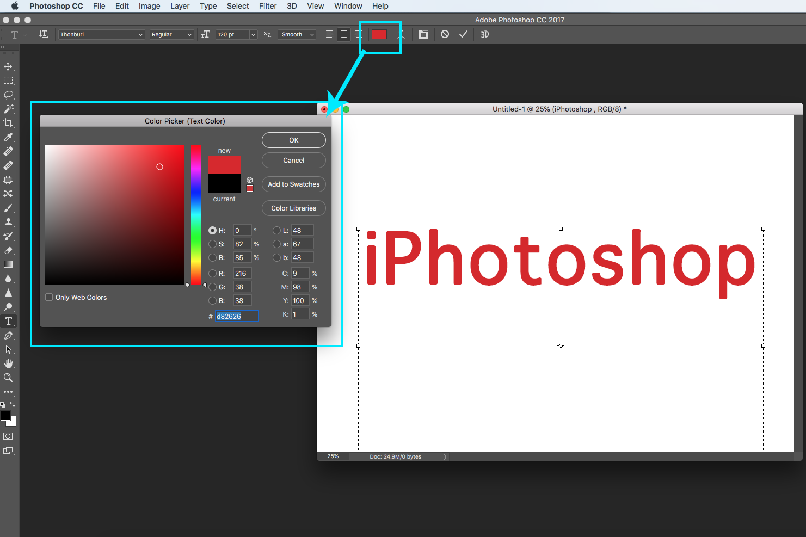Screen dimensions: 806x537
Task: Change the screen mode
Action: click(8, 450)
